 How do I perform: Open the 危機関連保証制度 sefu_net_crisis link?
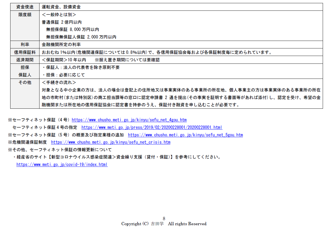pyautogui.click(x=110, y=142)
